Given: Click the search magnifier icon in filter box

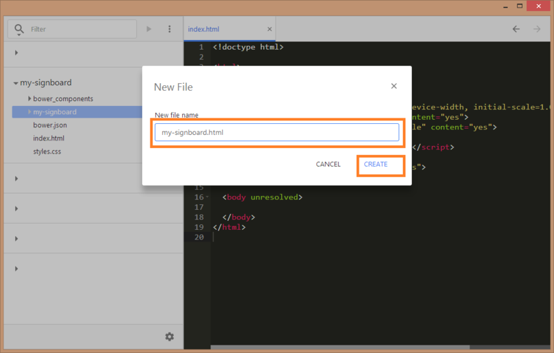Looking at the screenshot, I should (x=19, y=29).
